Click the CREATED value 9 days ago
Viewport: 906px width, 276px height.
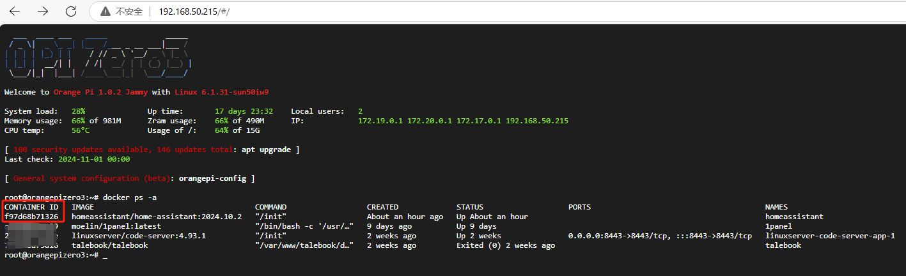(x=389, y=226)
